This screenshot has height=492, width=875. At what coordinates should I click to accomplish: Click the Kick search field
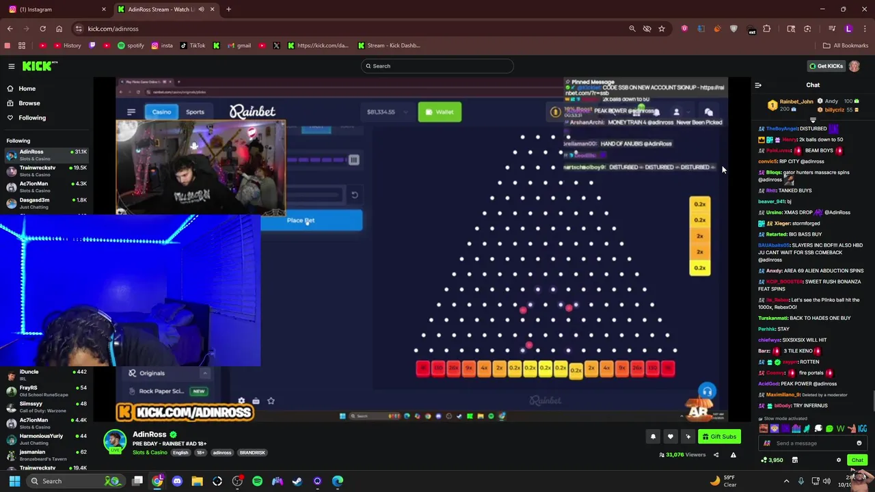coord(437,66)
